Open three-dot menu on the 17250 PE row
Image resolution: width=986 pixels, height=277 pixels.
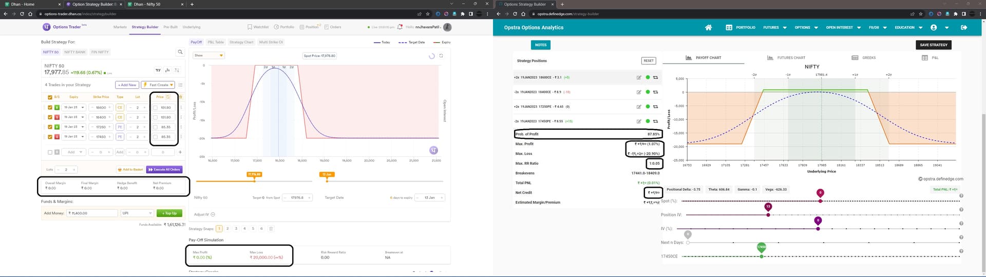pos(181,127)
